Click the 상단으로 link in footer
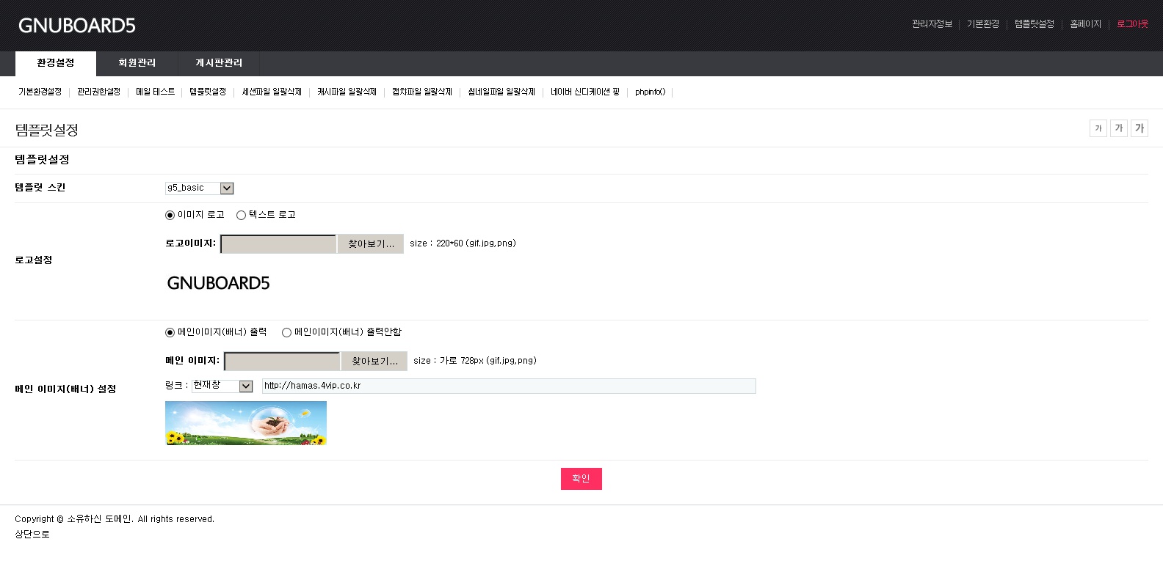This screenshot has width=1163, height=572. [32, 535]
